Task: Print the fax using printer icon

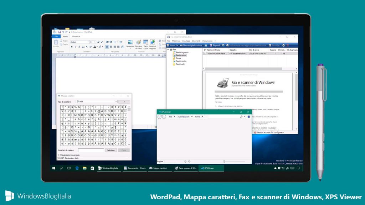Action: click(283, 45)
